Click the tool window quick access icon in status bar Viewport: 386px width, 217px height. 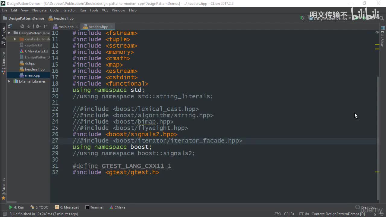(x=4, y=214)
